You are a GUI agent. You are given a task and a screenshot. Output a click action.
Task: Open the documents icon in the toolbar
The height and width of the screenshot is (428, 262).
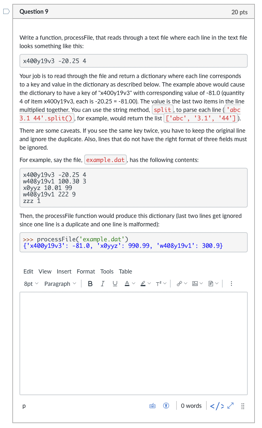[x=211, y=283]
